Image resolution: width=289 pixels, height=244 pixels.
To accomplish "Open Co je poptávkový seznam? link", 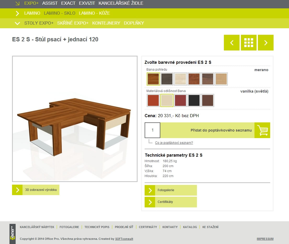I will click(x=174, y=143).
